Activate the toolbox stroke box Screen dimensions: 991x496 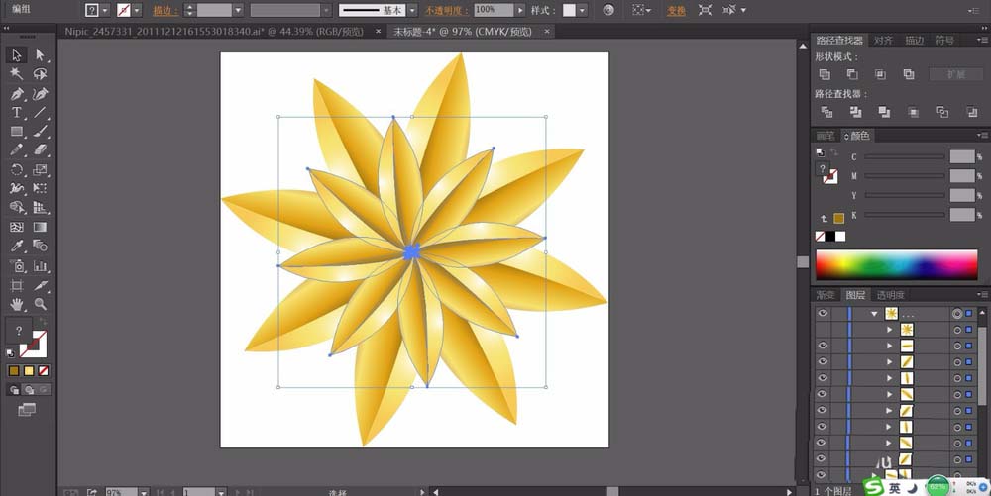pyautogui.click(x=36, y=346)
